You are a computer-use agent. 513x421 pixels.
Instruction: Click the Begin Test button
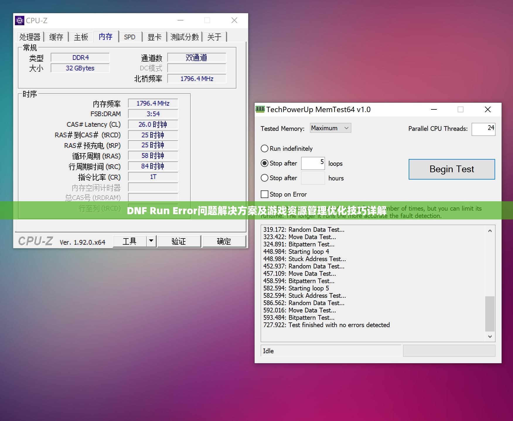[451, 169]
